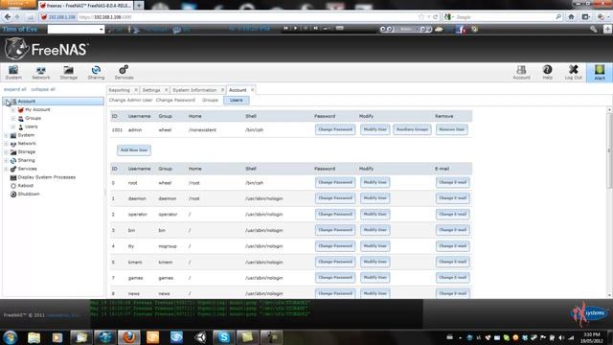
Task: Switch to the Settings tab
Action: point(151,90)
